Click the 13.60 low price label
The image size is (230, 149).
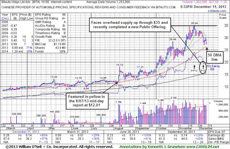tap(136, 79)
